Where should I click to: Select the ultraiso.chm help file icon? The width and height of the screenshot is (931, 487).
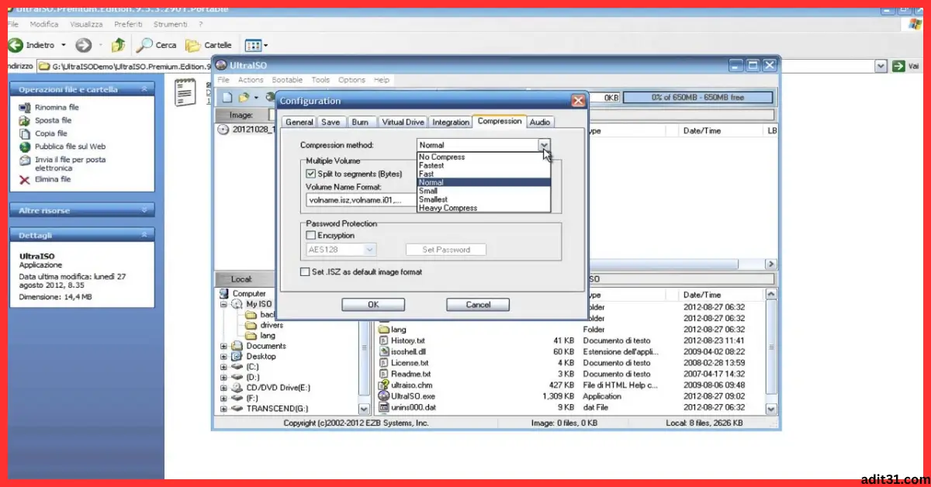pos(383,385)
